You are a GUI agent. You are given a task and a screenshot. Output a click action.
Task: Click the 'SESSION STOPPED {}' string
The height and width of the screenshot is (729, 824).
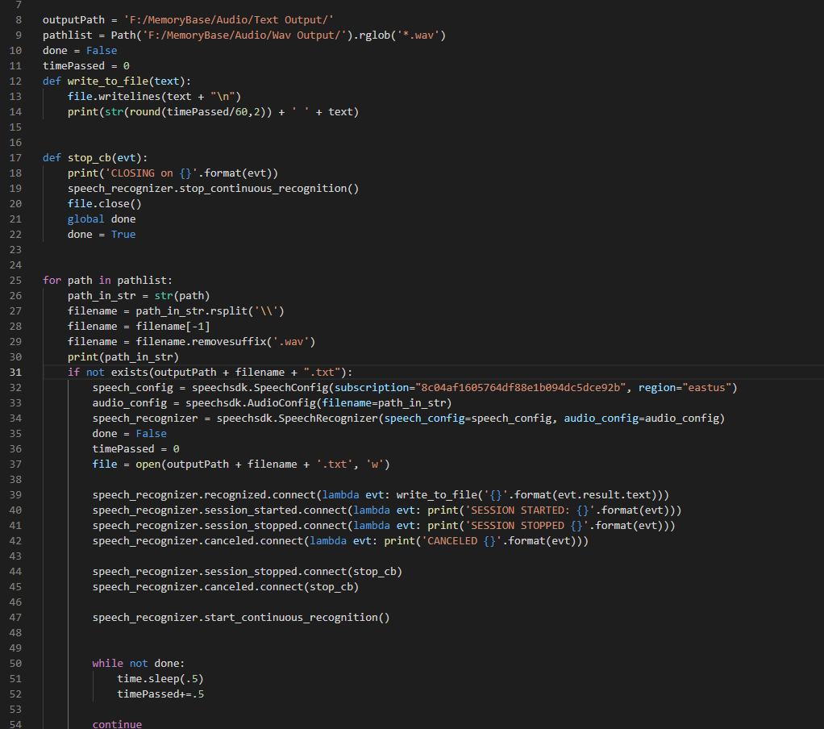pyautogui.click(x=526, y=526)
